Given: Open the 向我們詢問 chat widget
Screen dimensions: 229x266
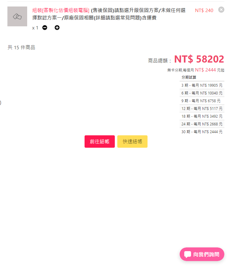Looking at the screenshot, I should click(x=202, y=254).
